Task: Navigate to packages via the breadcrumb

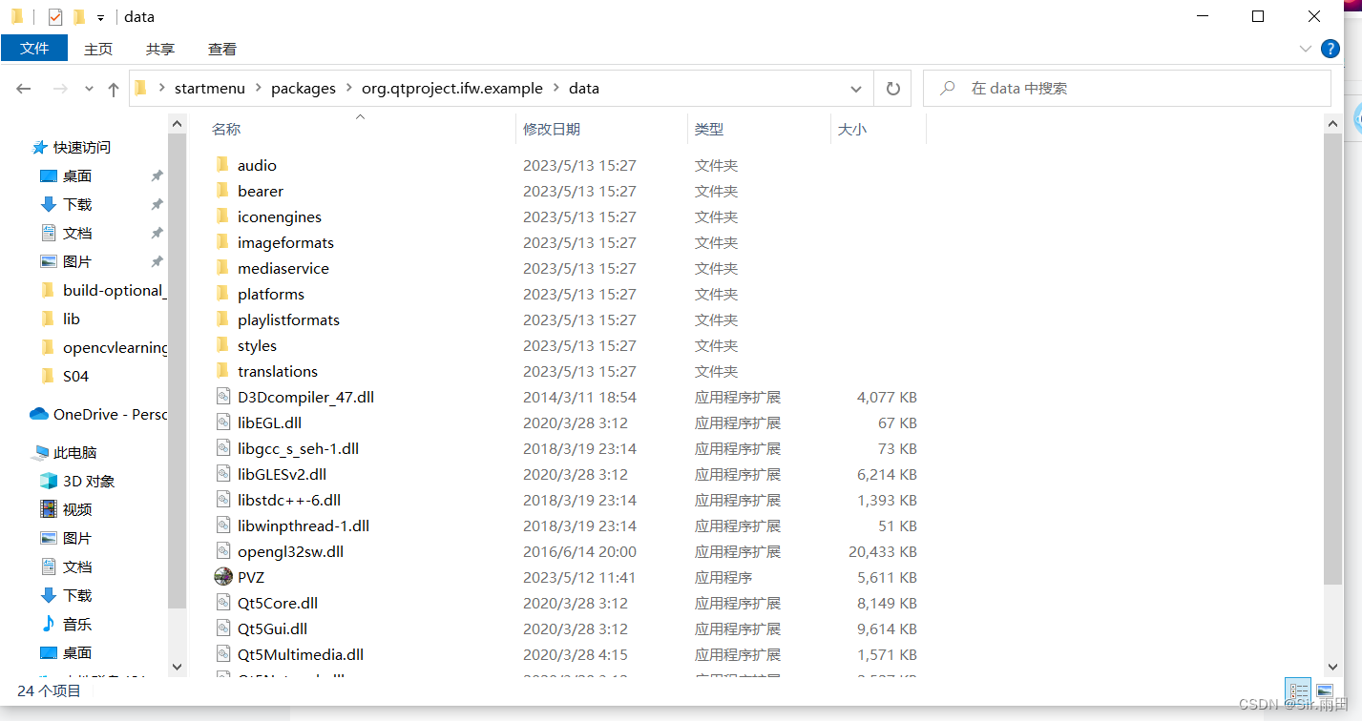Action: click(x=304, y=88)
